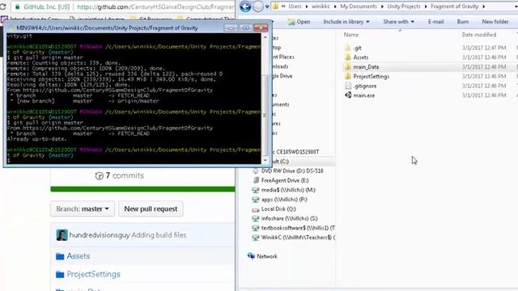The image size is (518, 291).
Task: Click the commits clock icon on GitHub
Action: click(99, 176)
